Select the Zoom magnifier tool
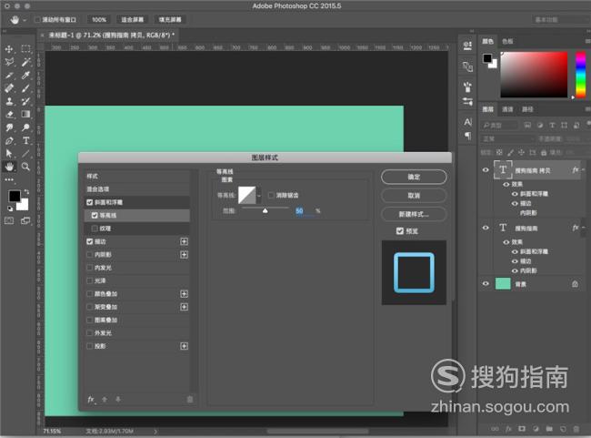Image resolution: width=591 pixels, height=438 pixels. tap(25, 167)
